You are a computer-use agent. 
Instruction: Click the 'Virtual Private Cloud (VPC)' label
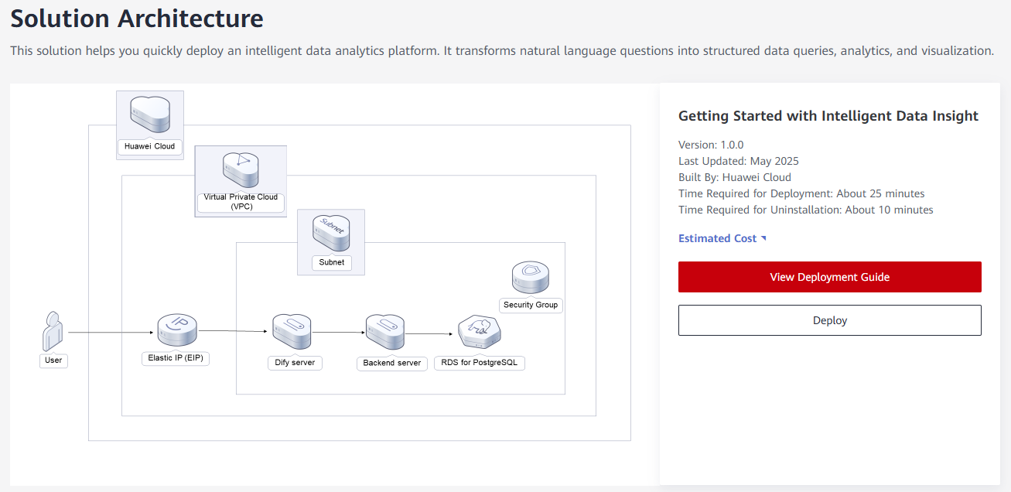[241, 202]
